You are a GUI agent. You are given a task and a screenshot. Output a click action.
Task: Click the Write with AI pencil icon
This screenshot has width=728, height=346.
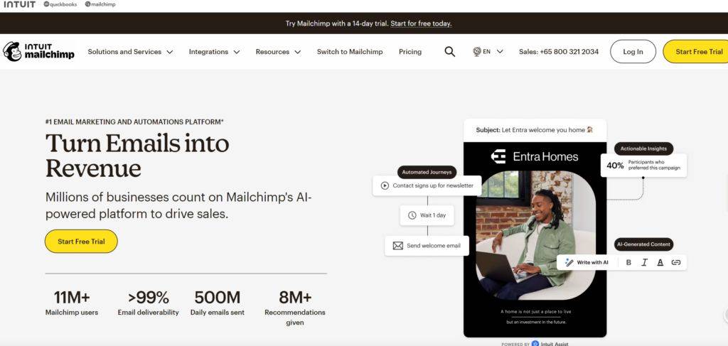pos(569,262)
